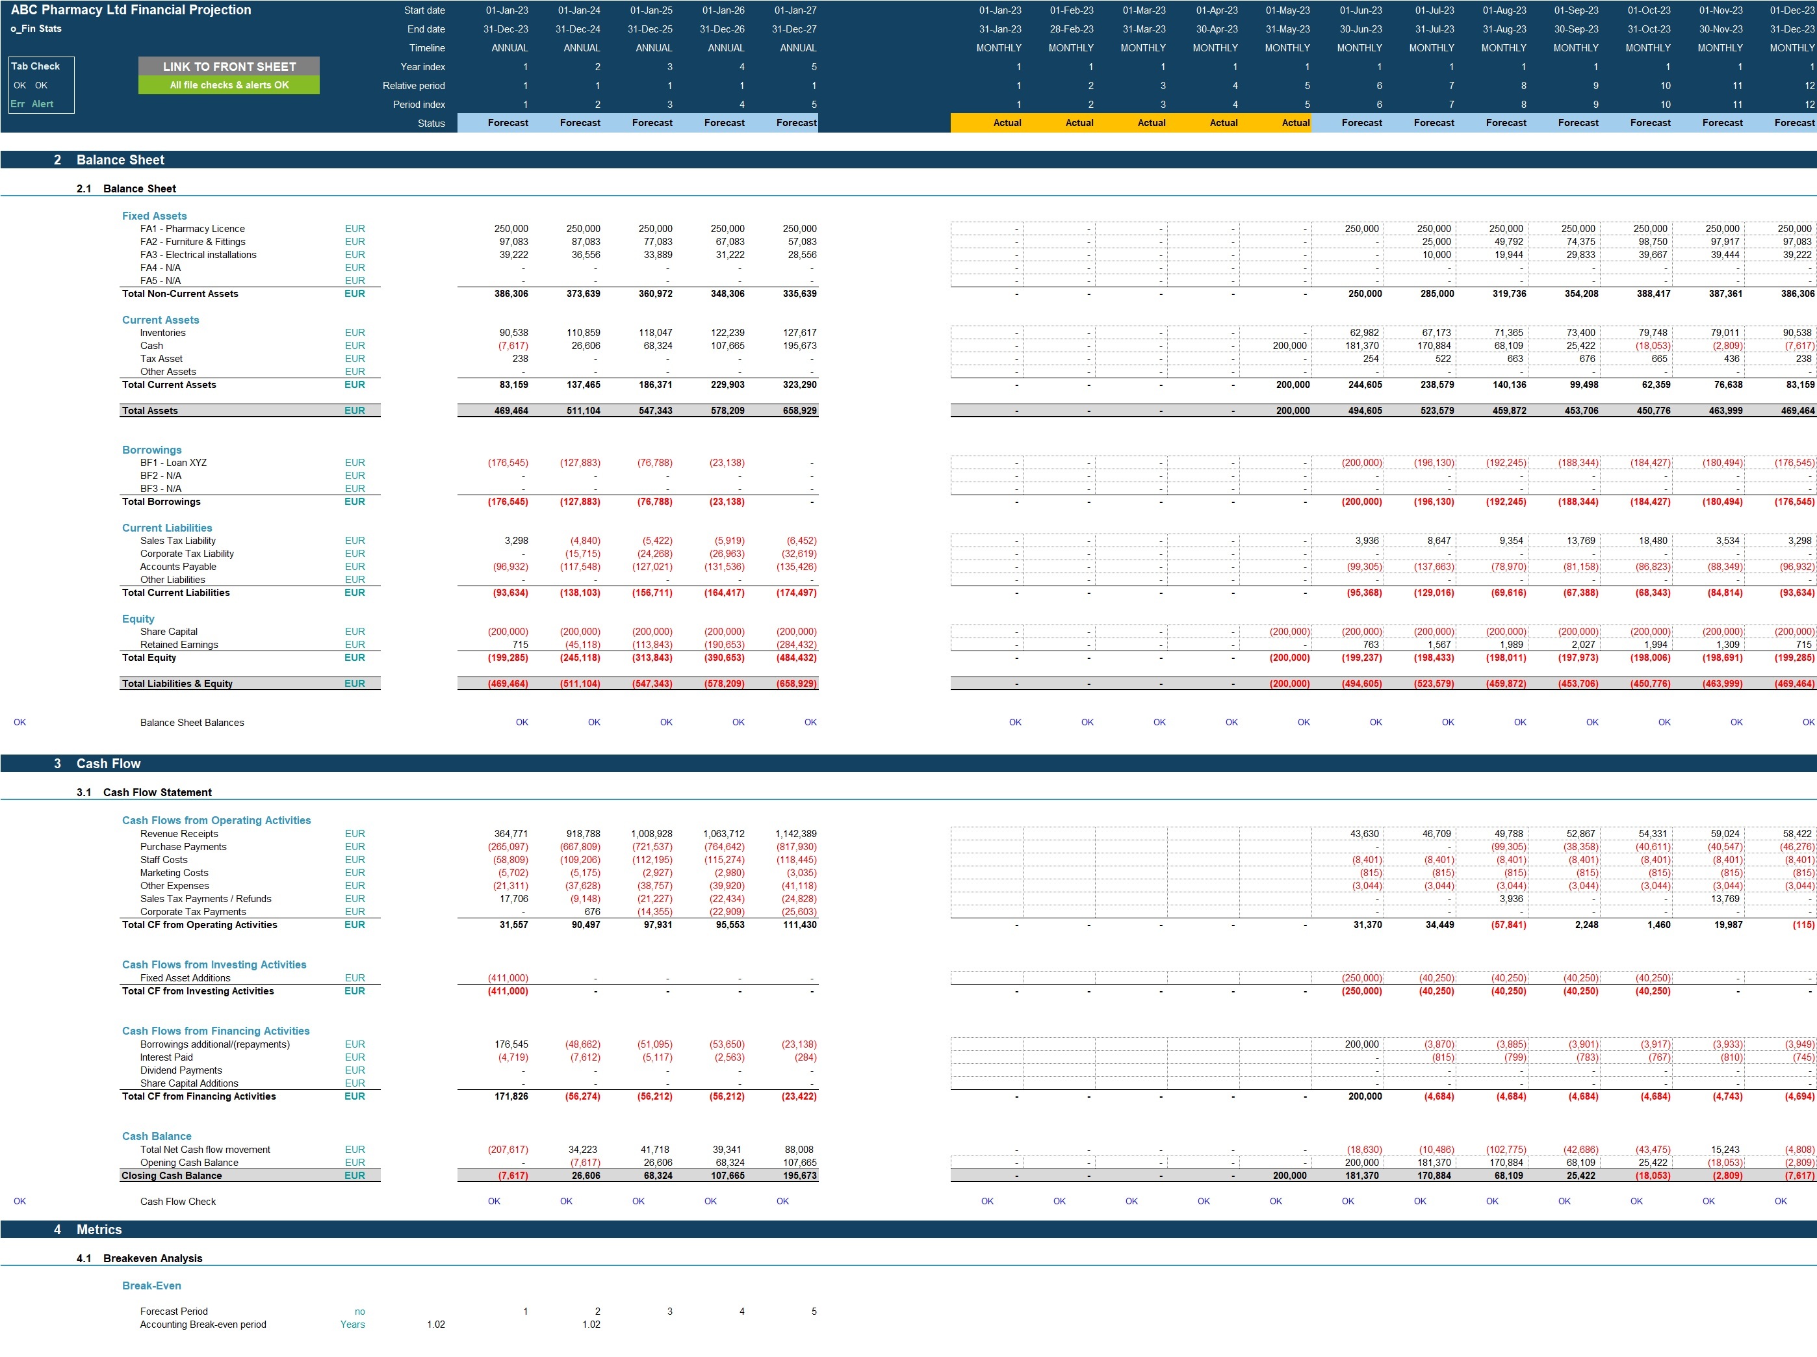
Task: Click the Total Net Cash flow movement label
Action: (x=205, y=1151)
